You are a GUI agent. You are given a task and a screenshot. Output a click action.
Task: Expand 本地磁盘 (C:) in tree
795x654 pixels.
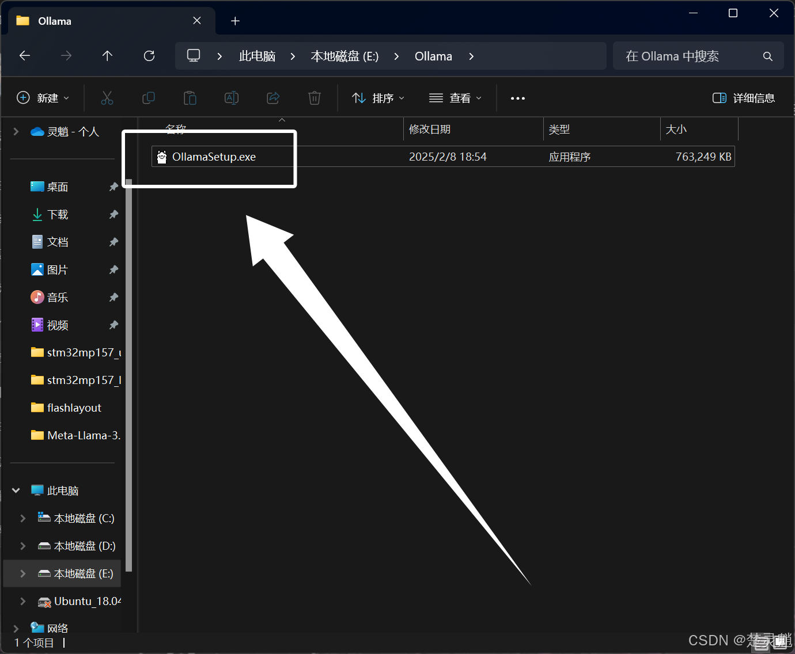coord(23,518)
